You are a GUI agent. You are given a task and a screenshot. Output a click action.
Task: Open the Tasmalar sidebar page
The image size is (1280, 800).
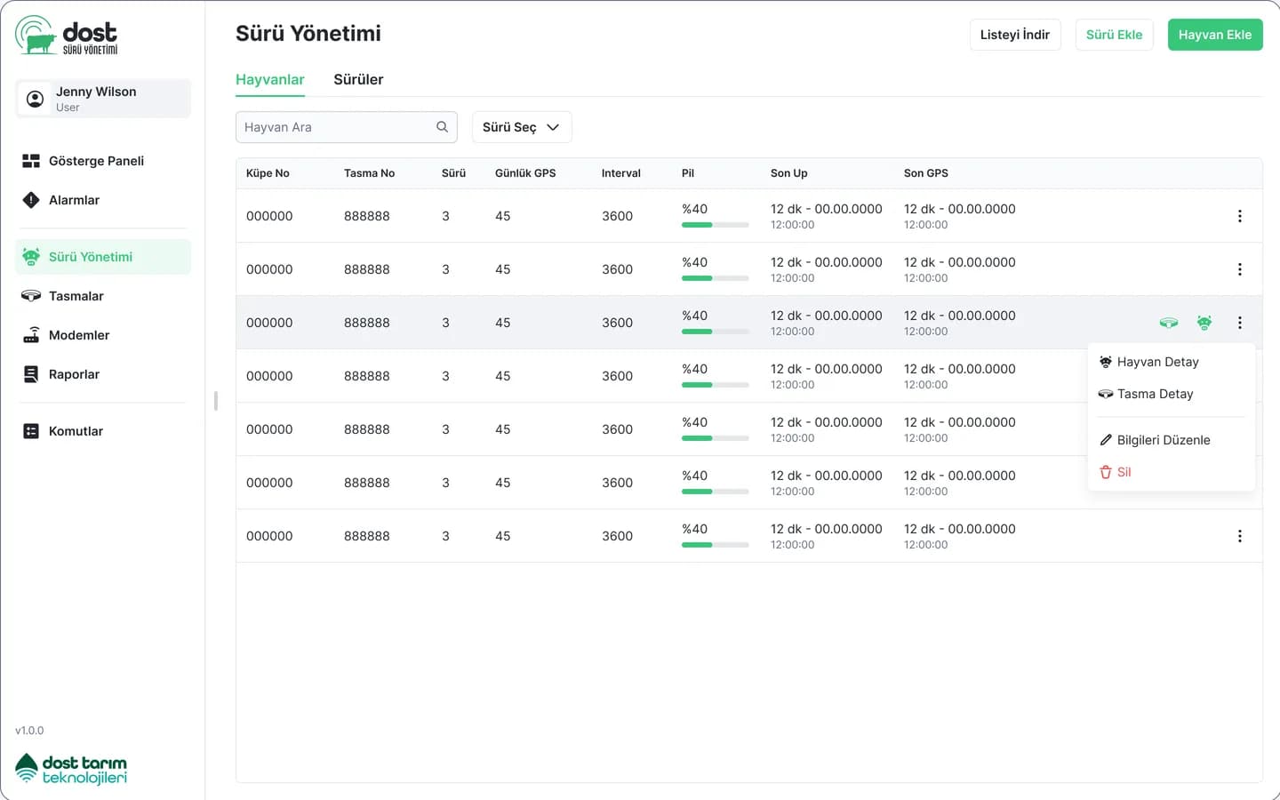click(103, 296)
